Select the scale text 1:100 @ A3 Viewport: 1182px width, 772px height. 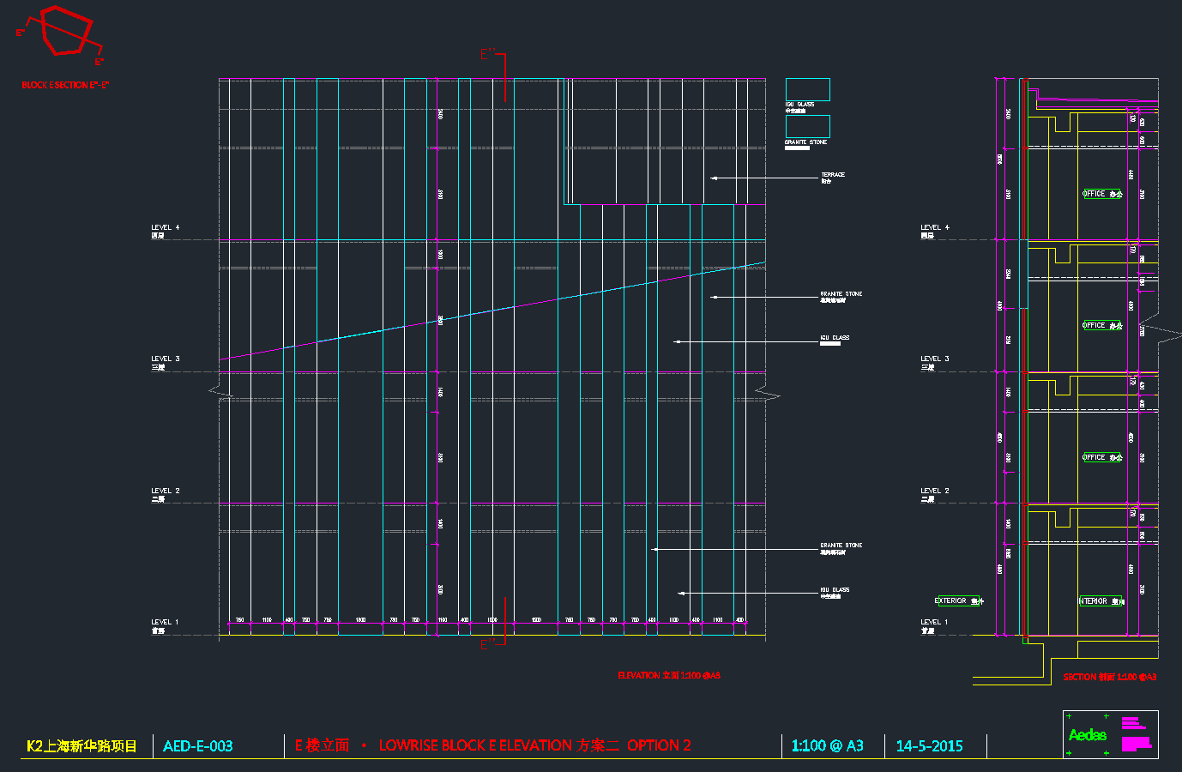(827, 746)
